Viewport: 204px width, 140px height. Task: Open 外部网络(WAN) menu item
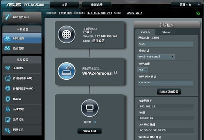(22, 89)
